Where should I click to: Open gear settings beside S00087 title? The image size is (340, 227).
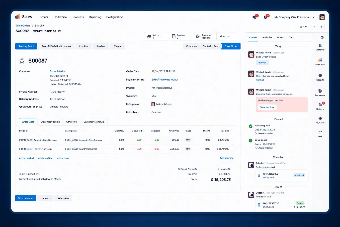click(59, 31)
